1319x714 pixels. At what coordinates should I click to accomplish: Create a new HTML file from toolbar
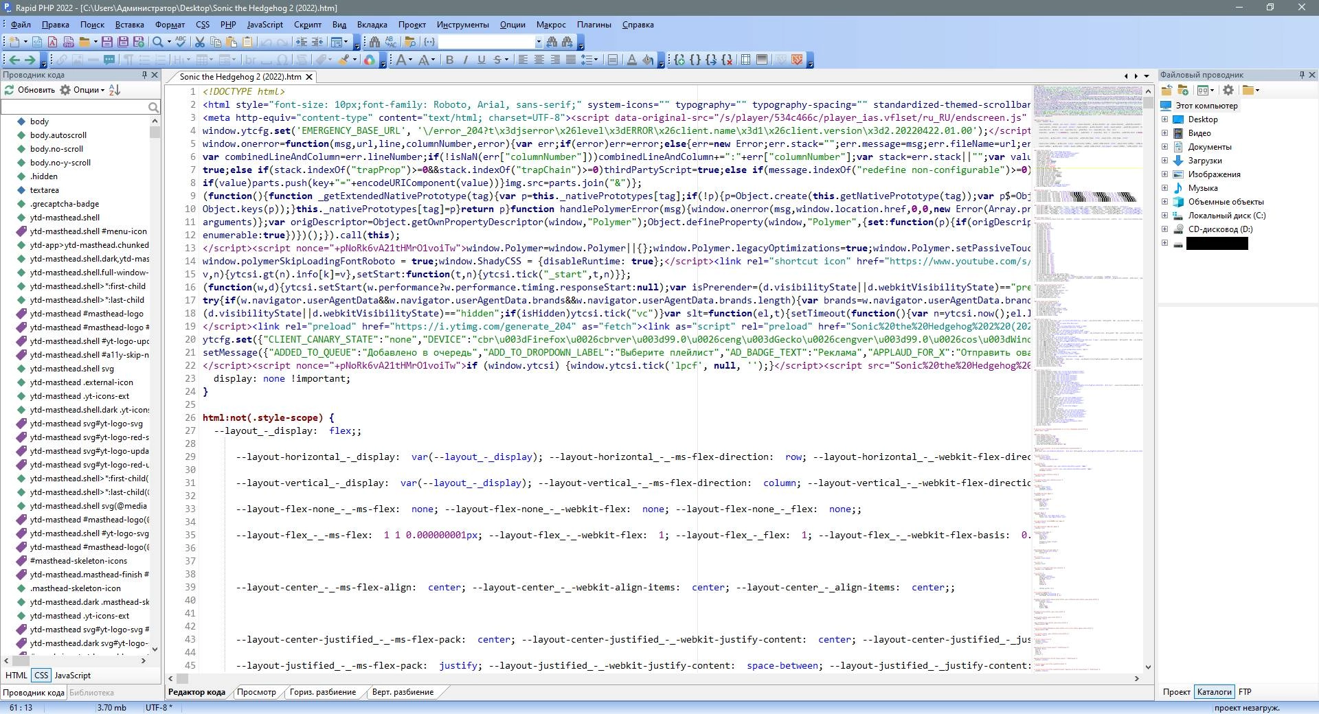point(37,42)
